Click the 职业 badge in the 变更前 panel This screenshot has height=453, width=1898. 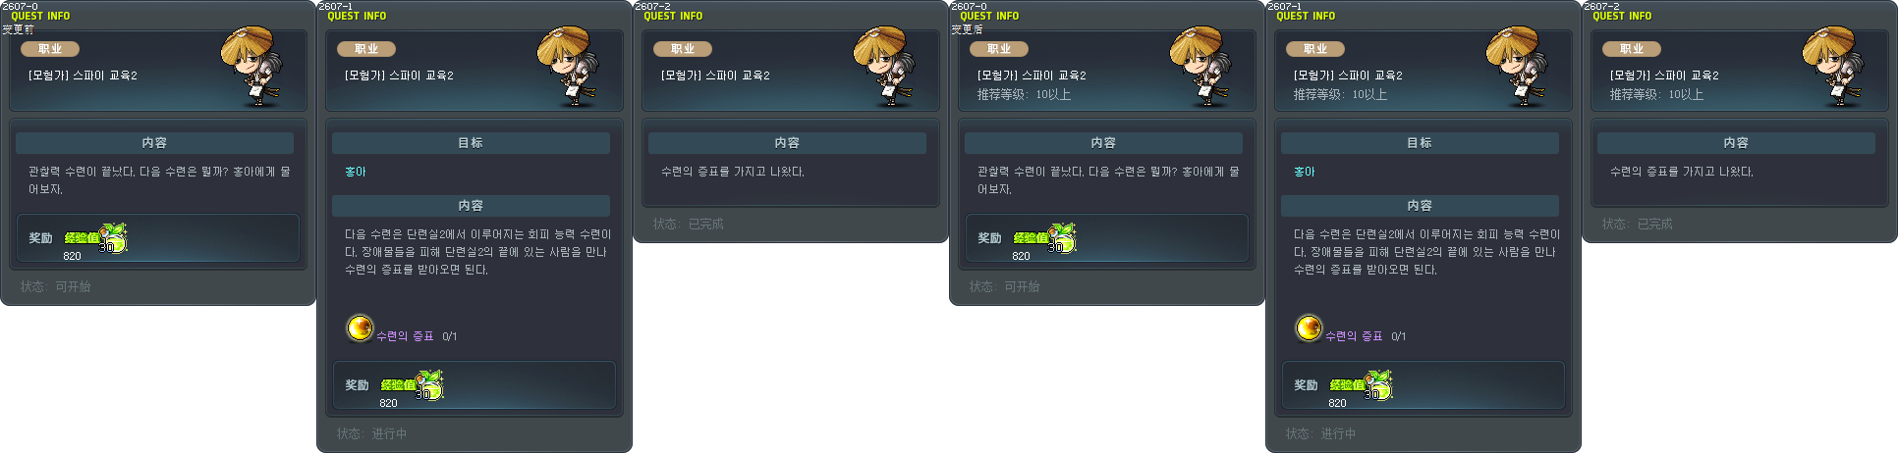point(50,49)
